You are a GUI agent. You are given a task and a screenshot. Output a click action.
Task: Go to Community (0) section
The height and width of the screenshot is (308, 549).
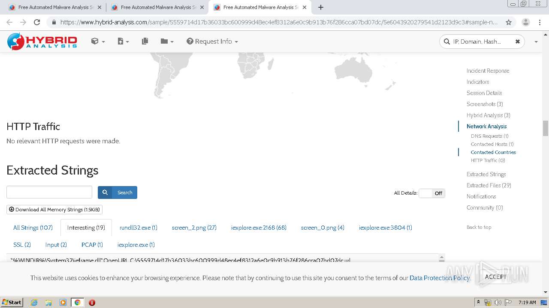point(485,207)
